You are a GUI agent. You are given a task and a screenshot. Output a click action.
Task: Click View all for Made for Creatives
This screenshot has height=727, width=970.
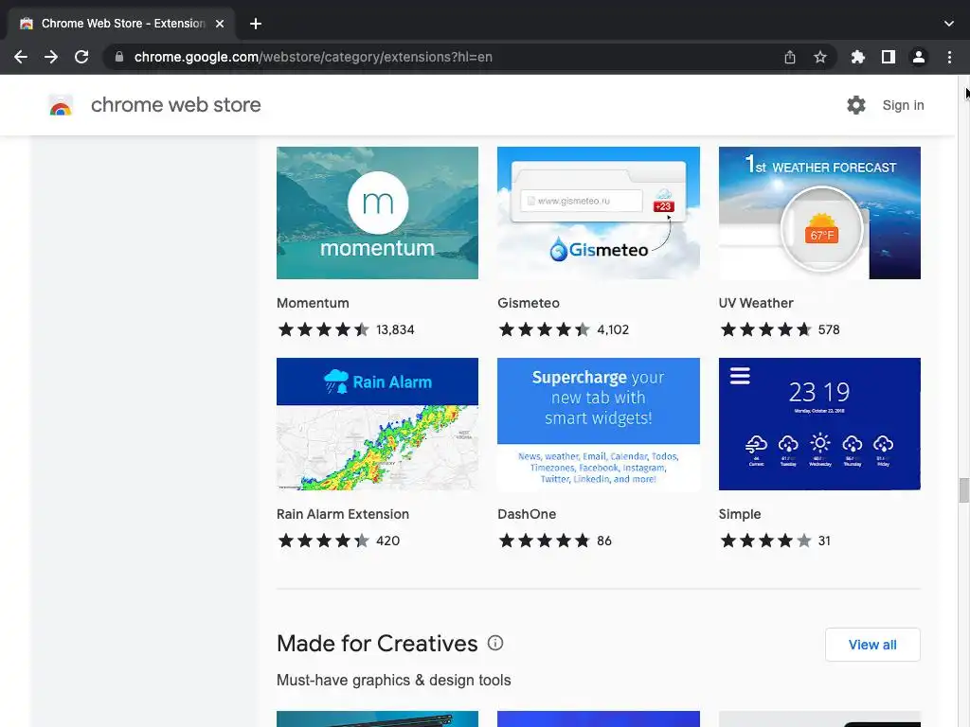[x=872, y=645]
